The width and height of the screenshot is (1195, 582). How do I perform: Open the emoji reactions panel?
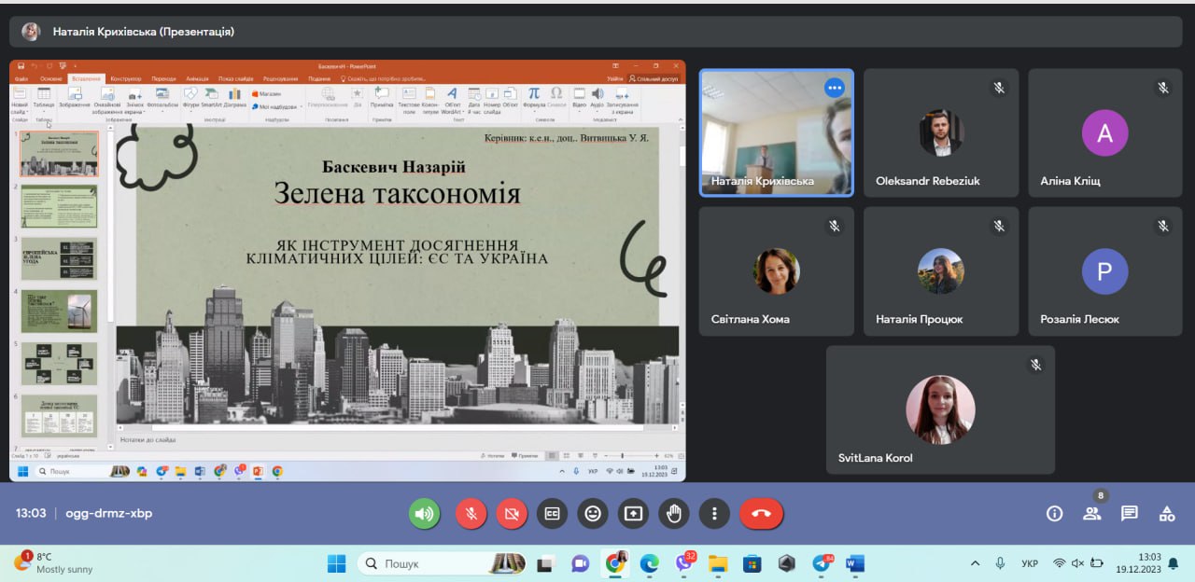(x=593, y=513)
